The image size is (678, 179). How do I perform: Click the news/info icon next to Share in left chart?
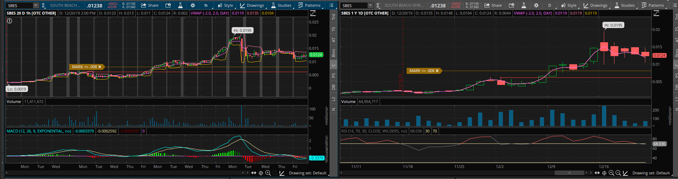pos(168,5)
